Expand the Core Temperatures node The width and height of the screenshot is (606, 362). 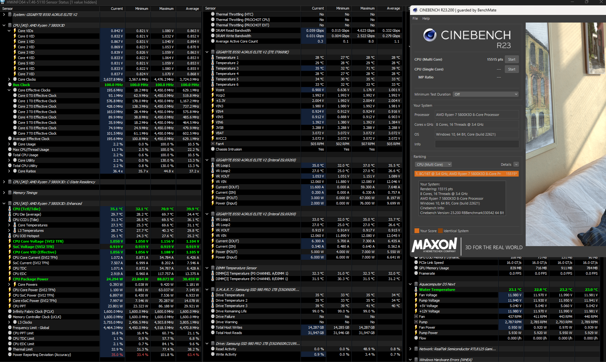[x=9, y=225]
